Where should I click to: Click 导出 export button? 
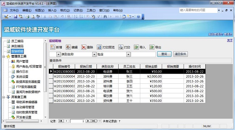155,47
